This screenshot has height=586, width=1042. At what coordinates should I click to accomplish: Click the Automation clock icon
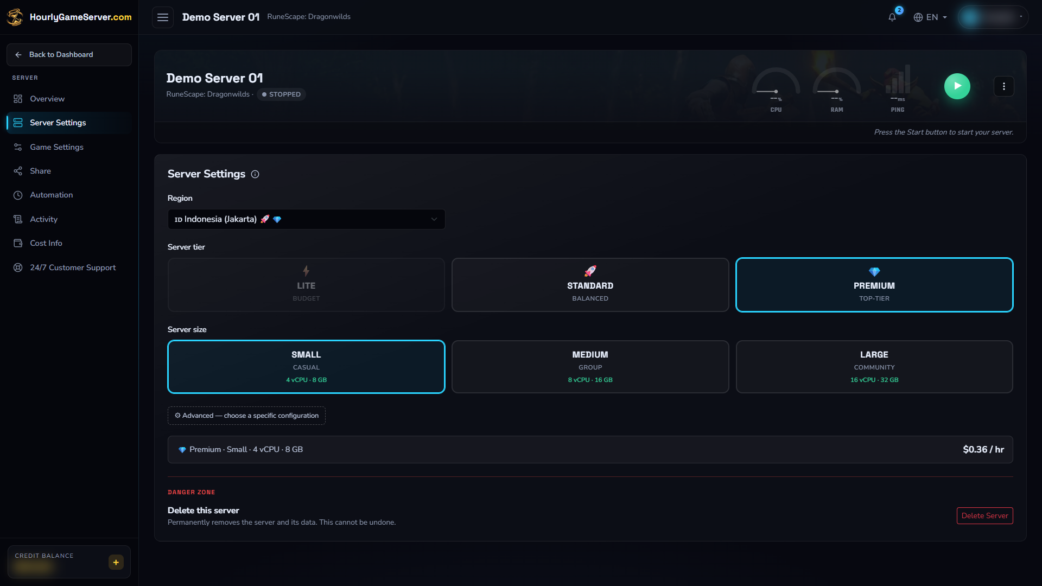18,195
